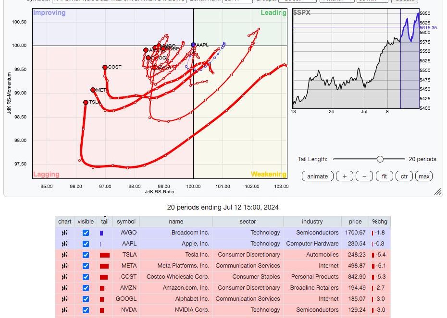Click the name 'Amazon.com, Inc.'
The width and height of the screenshot is (447, 318).
186,288
